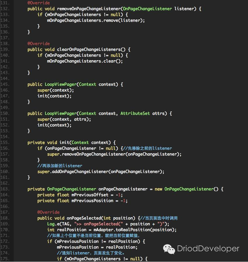
Task: Click super.addOnPageChangeListener(onPageChangeListener); statement
Action: coord(101,172)
